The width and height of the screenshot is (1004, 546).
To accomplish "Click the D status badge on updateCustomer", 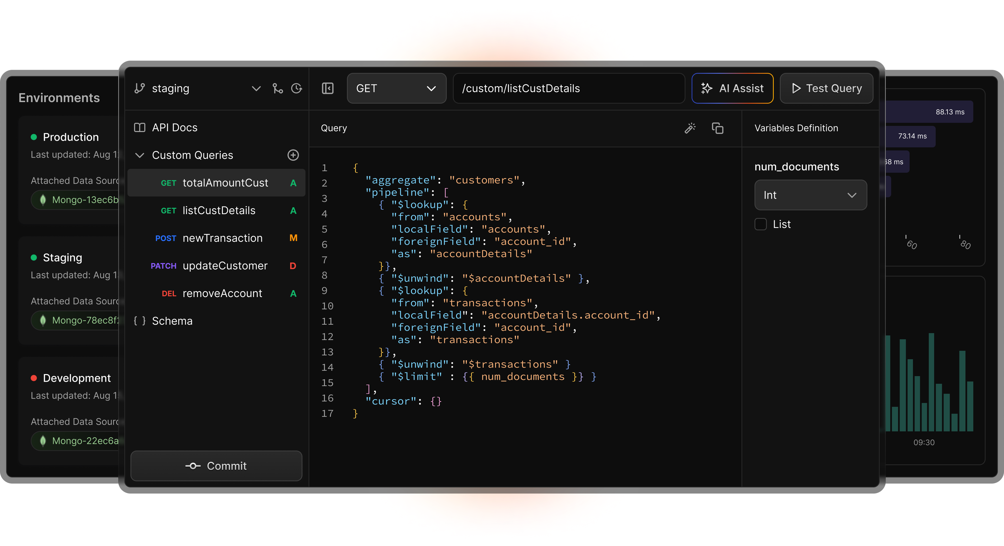I will tap(293, 266).
